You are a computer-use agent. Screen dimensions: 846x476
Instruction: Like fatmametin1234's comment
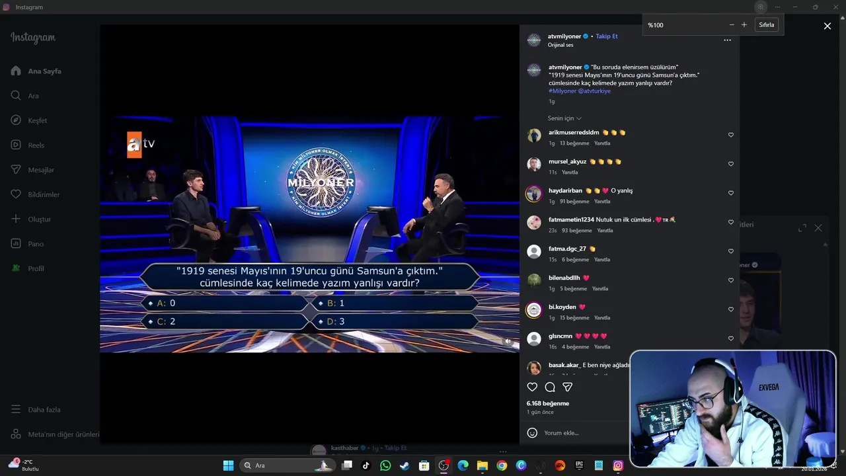click(730, 222)
